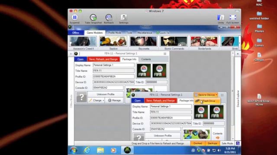Click the expand icon of front FIFA 11 window
277x155 pixels.
tap(222, 95)
